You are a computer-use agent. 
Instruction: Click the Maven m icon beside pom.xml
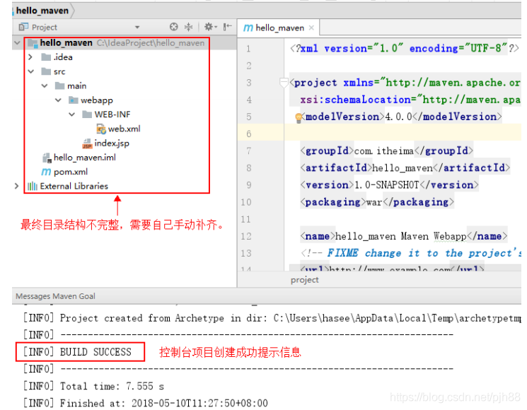pos(46,172)
